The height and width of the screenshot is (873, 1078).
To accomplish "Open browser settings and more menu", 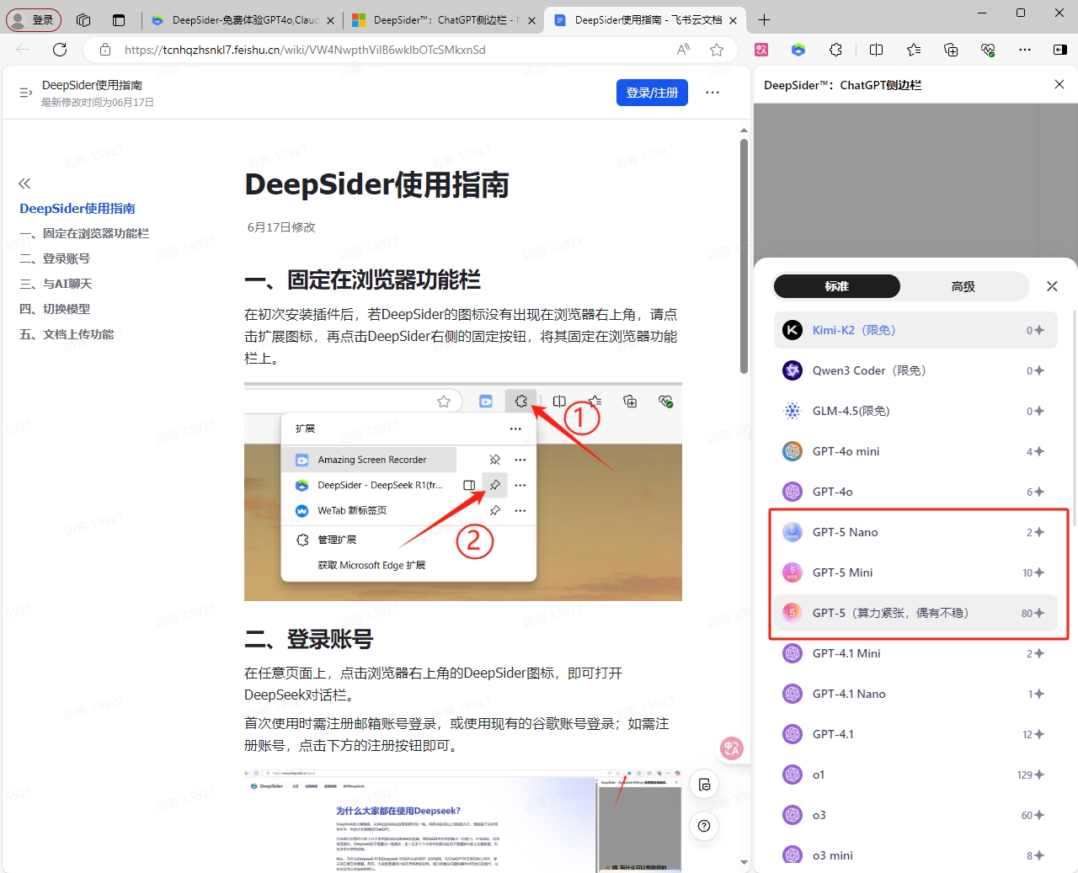I will click(1025, 50).
